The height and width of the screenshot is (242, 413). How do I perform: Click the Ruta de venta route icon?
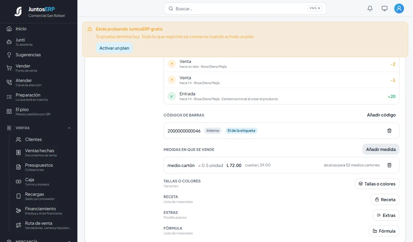click(x=18, y=225)
